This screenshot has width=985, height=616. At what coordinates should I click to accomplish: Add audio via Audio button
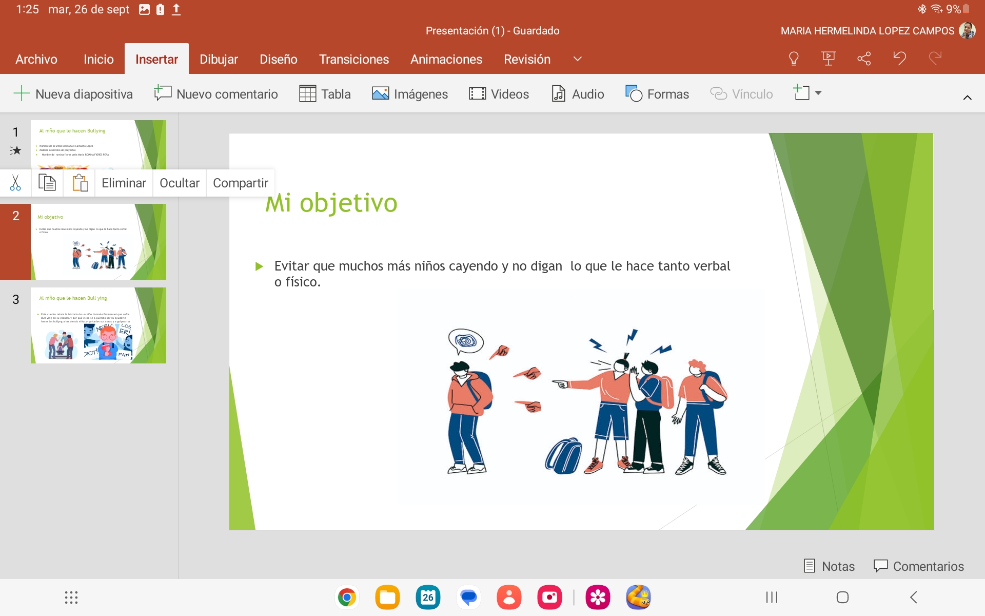click(x=578, y=94)
